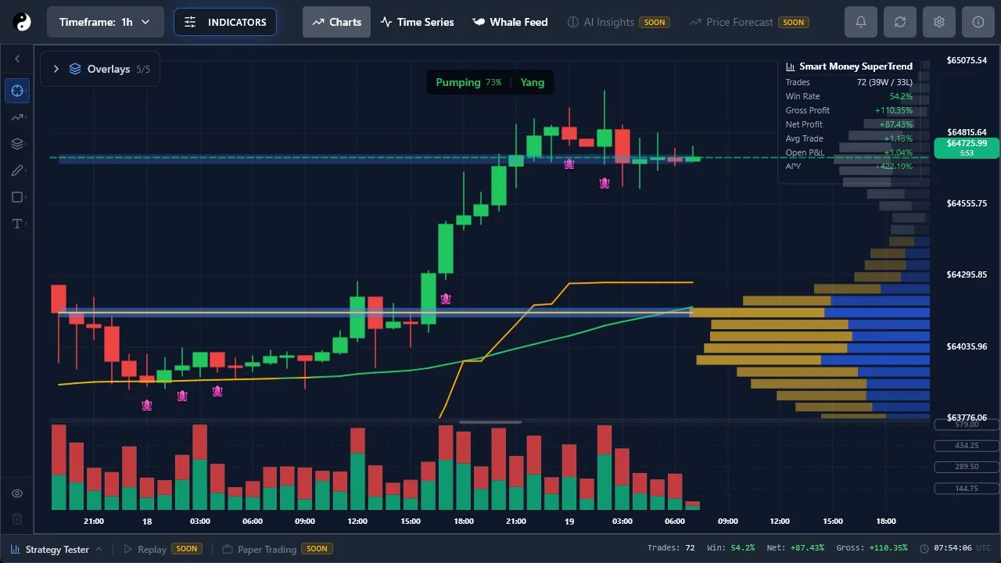Click the Win Rate 54.2% value
The width and height of the screenshot is (1001, 563).
(901, 96)
